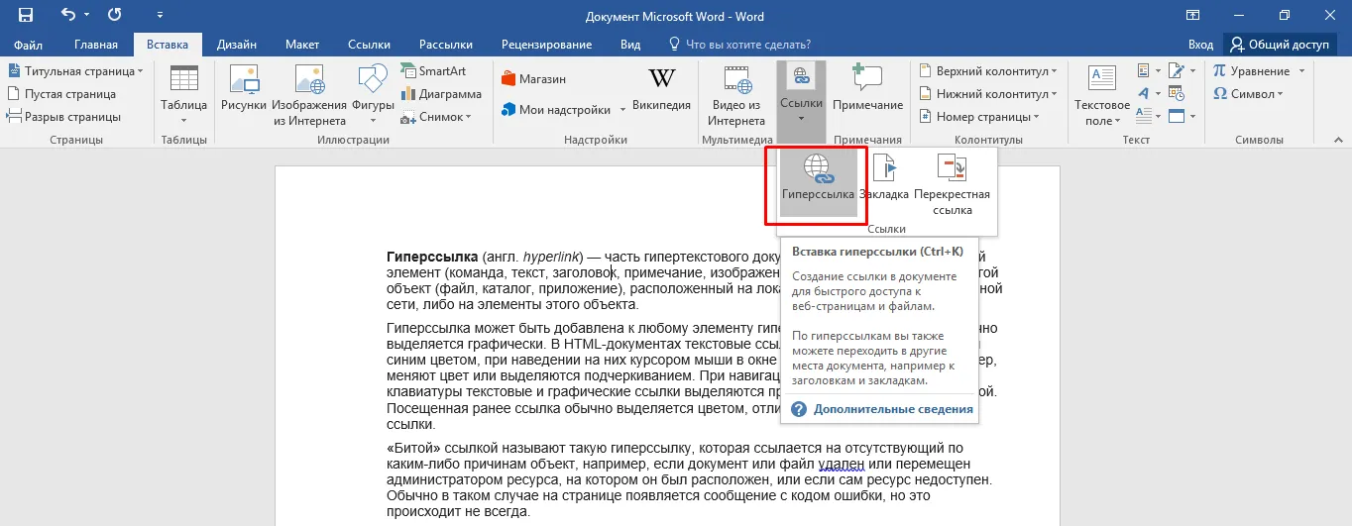The height and width of the screenshot is (526, 1352).
Task: Open the Магазин add-ins store
Action: click(x=533, y=79)
